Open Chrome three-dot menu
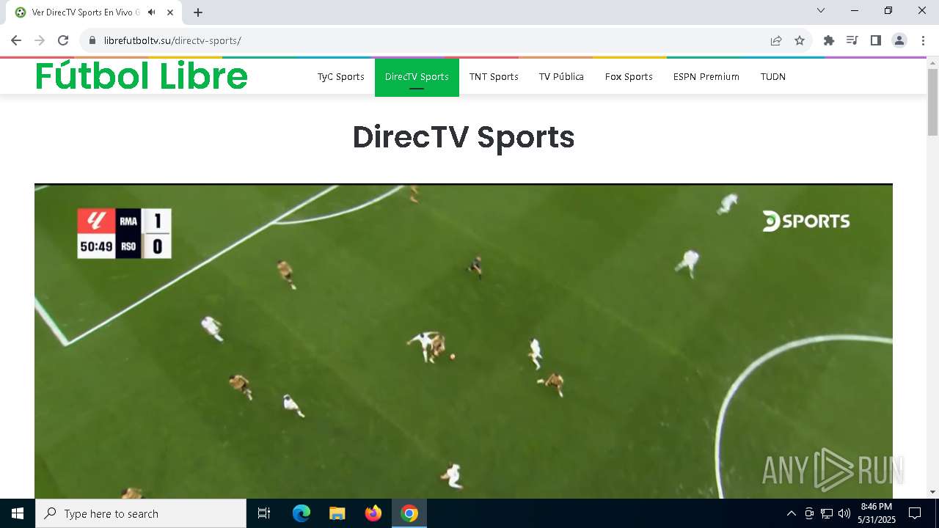 (923, 40)
